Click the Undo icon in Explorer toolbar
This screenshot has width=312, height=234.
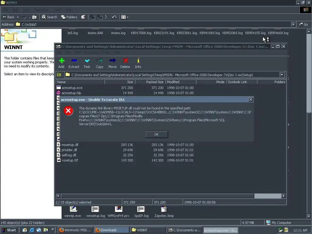[114, 17]
